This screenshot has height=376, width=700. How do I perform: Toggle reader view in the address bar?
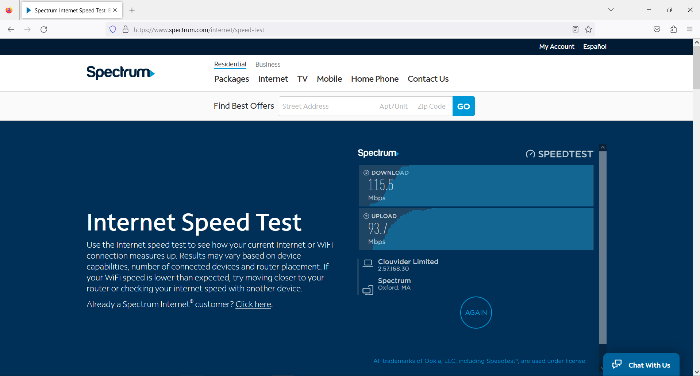[x=575, y=29]
